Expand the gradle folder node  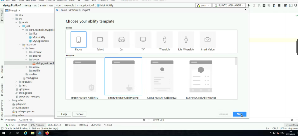point(9,100)
